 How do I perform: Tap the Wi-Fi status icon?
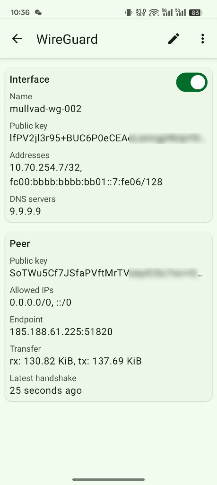154,12
